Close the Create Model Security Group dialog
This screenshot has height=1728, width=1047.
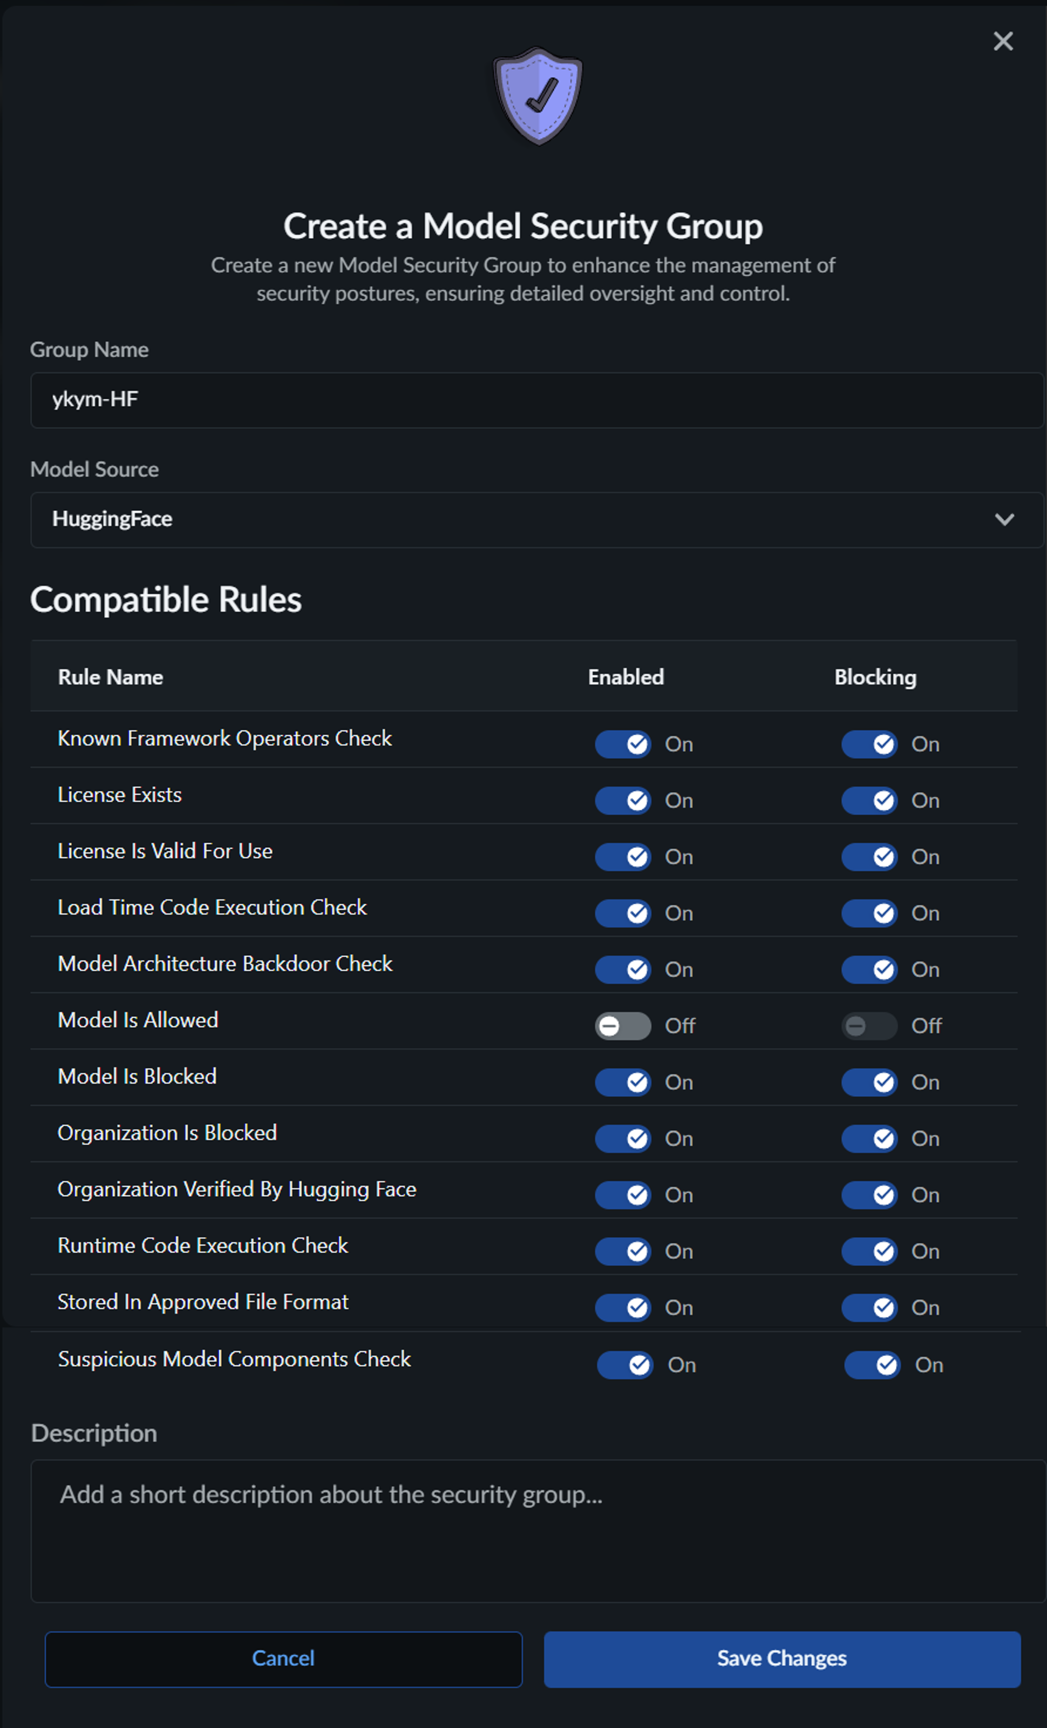(x=1003, y=42)
